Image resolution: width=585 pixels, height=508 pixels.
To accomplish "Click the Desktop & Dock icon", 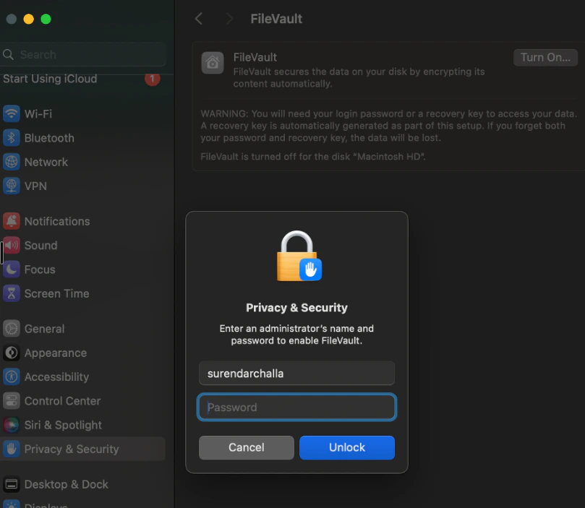I will click(x=12, y=484).
